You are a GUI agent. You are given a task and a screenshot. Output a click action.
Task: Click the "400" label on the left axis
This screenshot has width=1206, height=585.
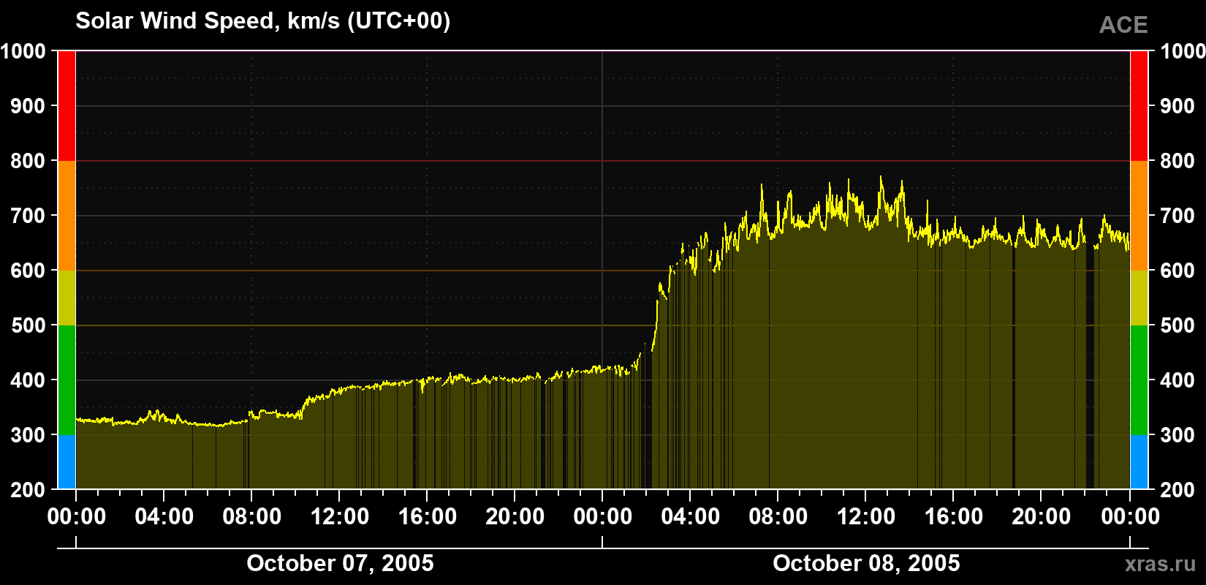[29, 380]
